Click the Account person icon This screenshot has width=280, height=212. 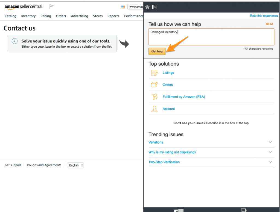point(154,109)
